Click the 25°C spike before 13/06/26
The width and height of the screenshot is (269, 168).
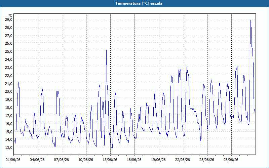(x=106, y=50)
